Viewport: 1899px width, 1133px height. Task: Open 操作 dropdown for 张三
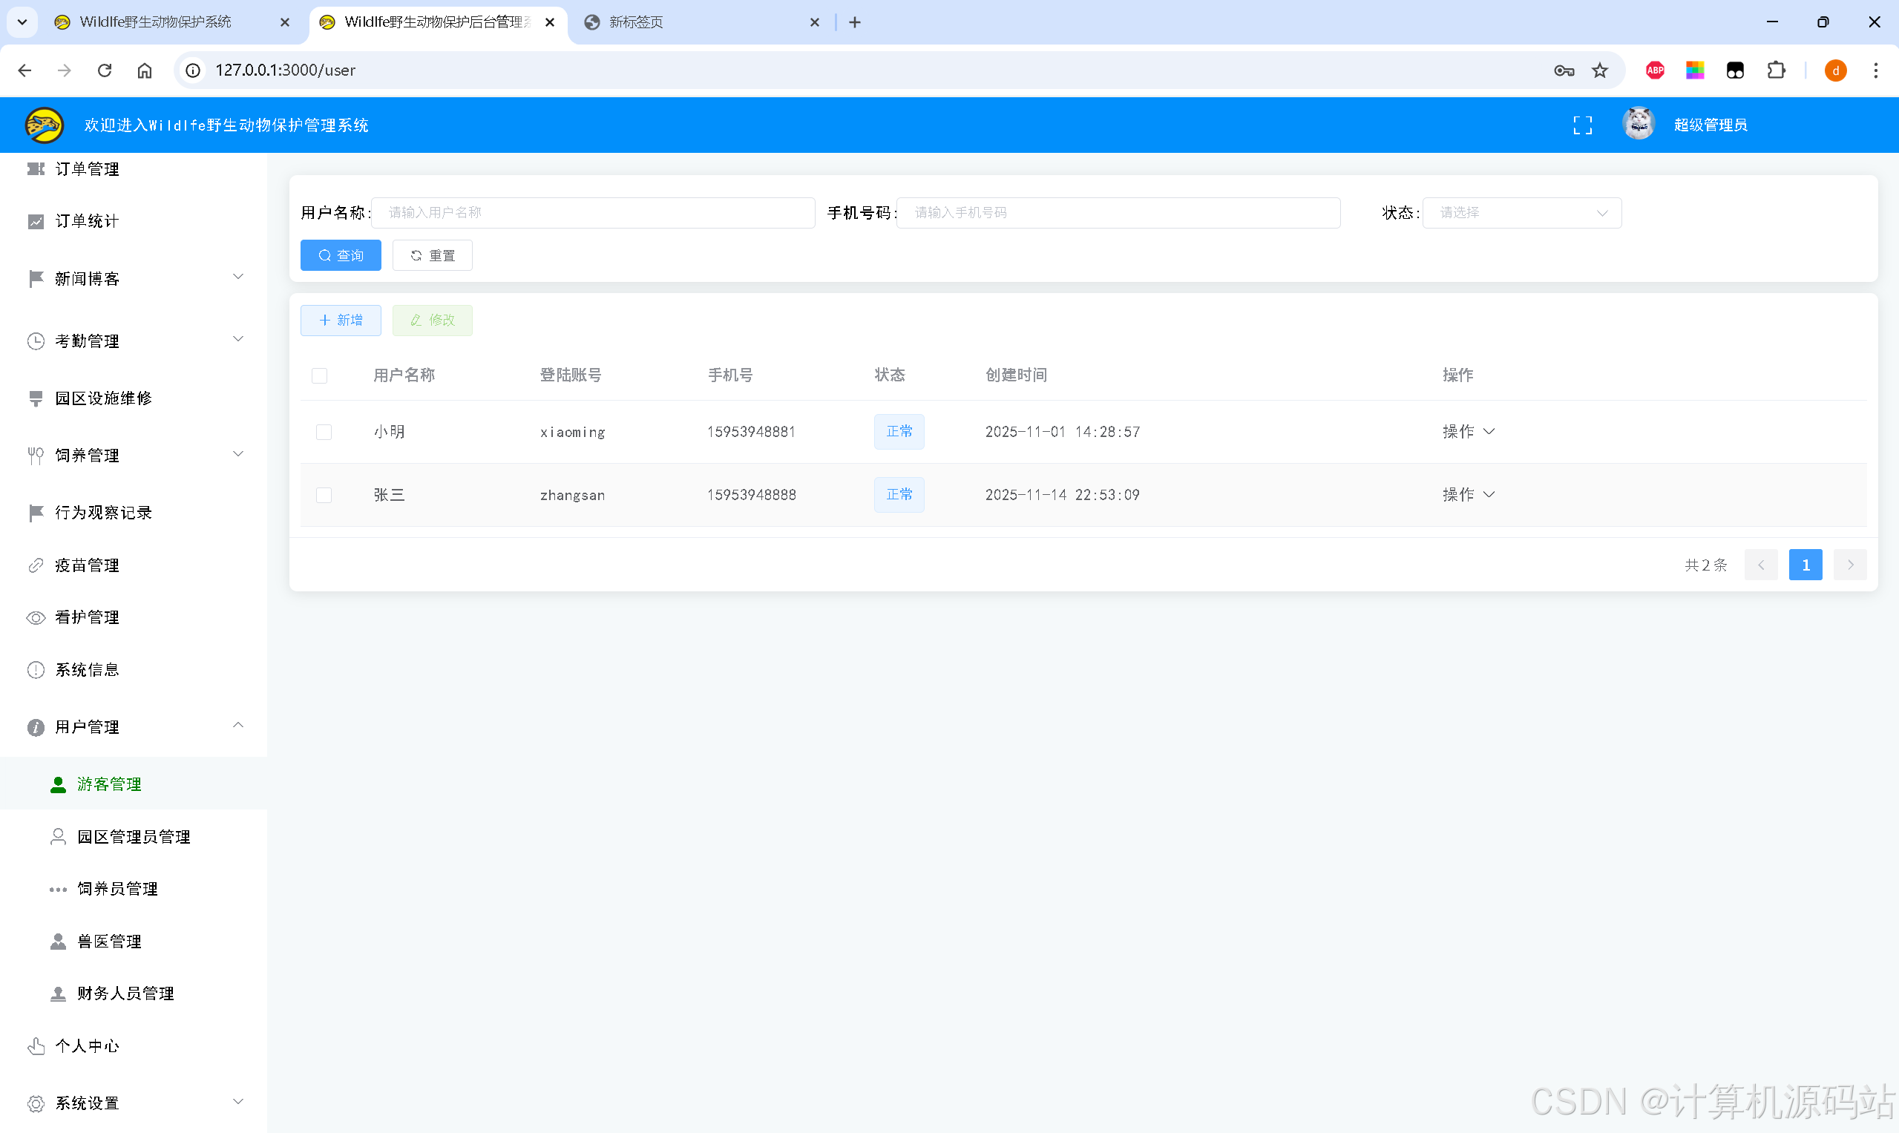tap(1469, 496)
